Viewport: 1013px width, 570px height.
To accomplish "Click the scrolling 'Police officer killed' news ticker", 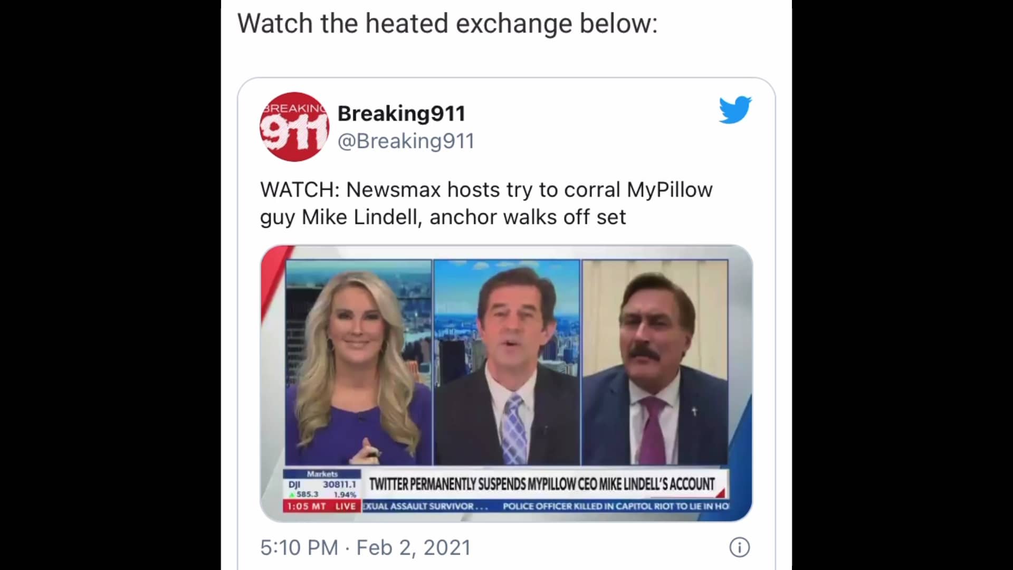I will coord(615,506).
